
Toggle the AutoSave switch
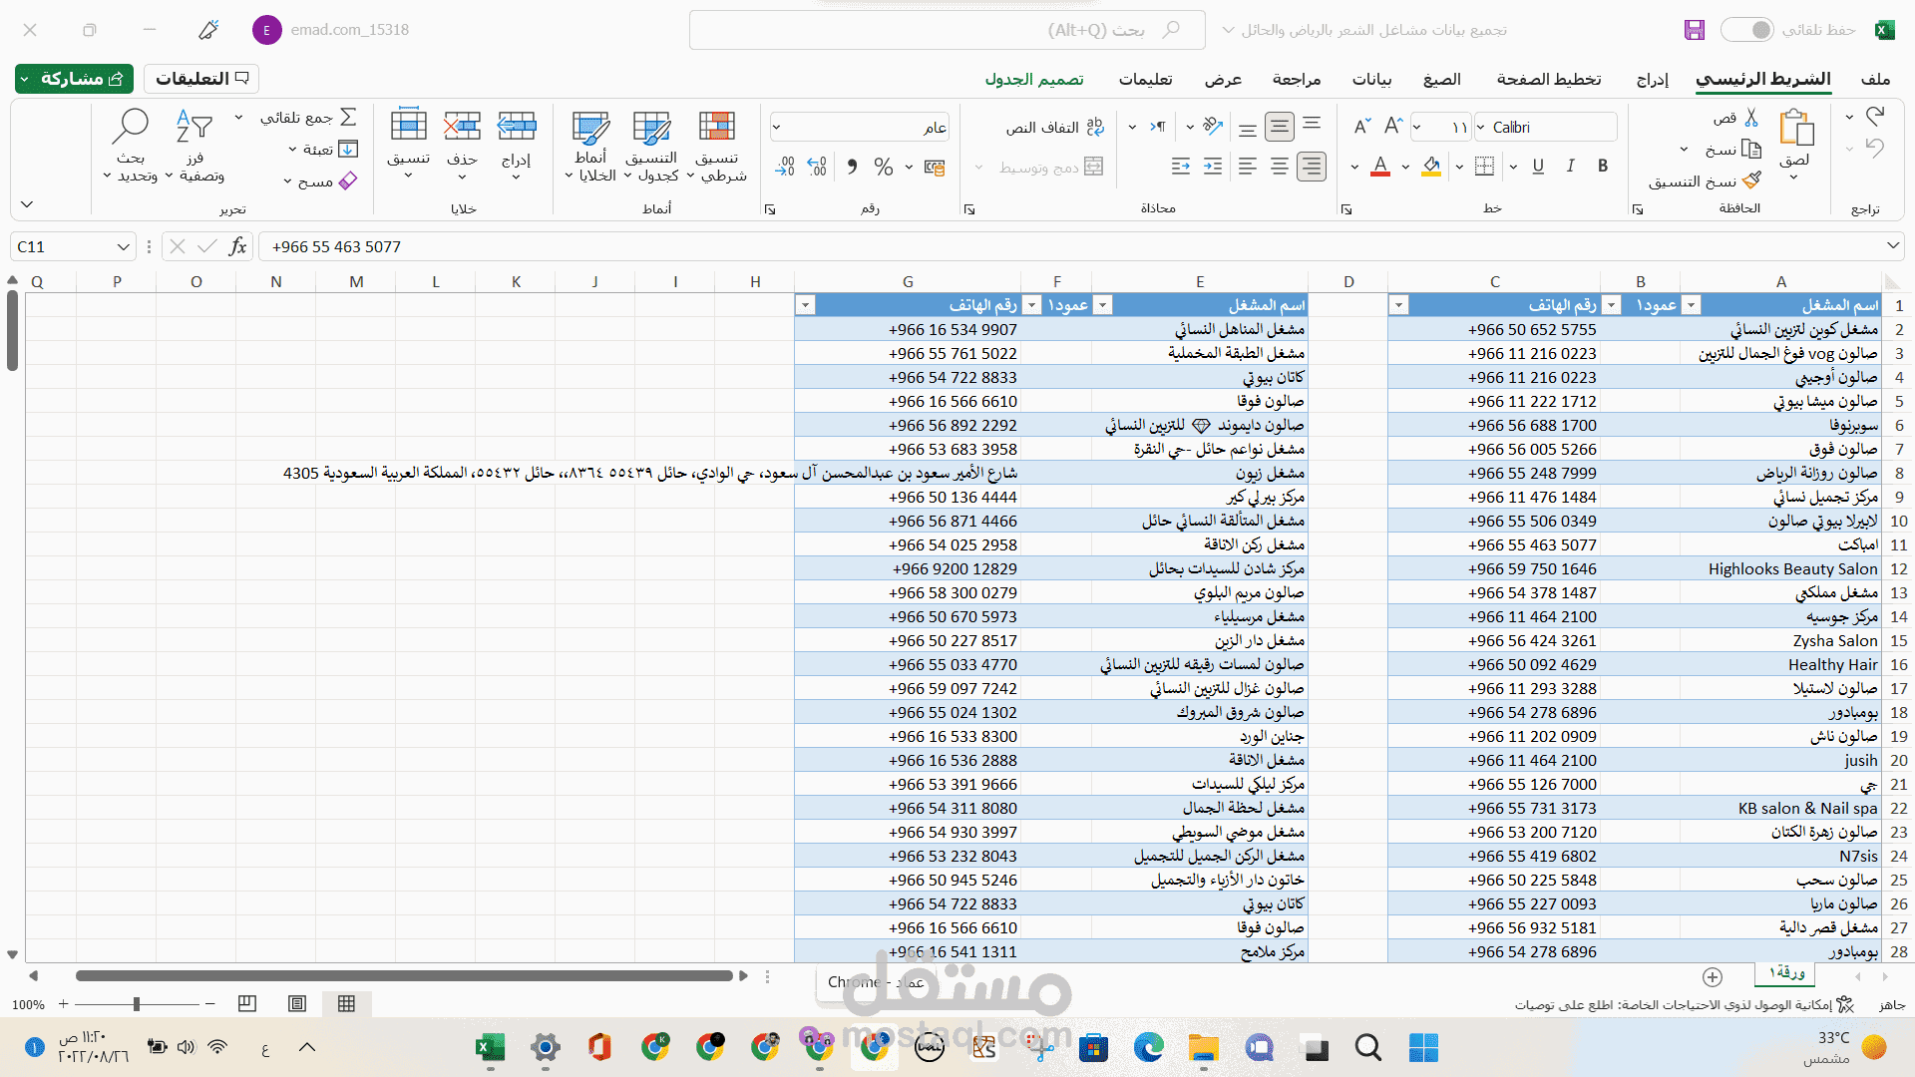click(x=1747, y=30)
